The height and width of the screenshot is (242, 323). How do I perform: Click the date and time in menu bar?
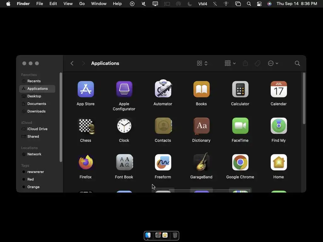(x=297, y=4)
